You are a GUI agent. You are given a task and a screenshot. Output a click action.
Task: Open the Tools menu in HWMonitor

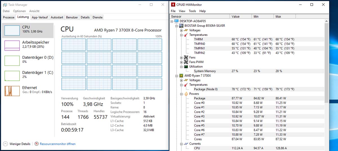coord(192,11)
